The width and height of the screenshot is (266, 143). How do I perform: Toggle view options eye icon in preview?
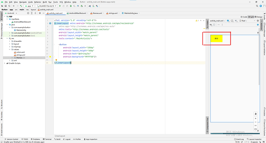[x=211, y=25]
